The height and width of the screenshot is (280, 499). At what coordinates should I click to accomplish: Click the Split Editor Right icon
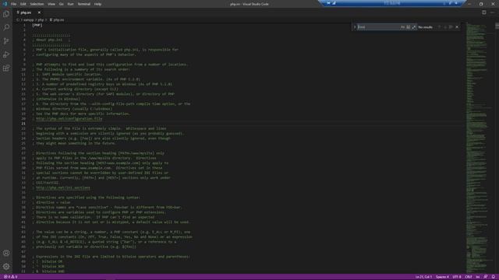point(483,12)
